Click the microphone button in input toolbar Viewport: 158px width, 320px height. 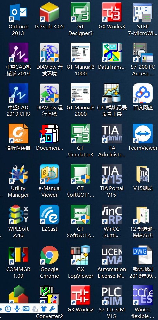click(17, 308)
